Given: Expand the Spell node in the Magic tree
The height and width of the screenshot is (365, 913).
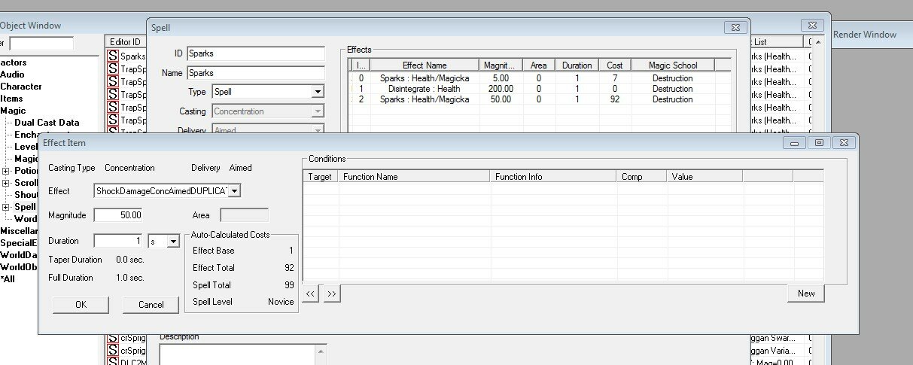Looking at the screenshot, I should click(5, 207).
